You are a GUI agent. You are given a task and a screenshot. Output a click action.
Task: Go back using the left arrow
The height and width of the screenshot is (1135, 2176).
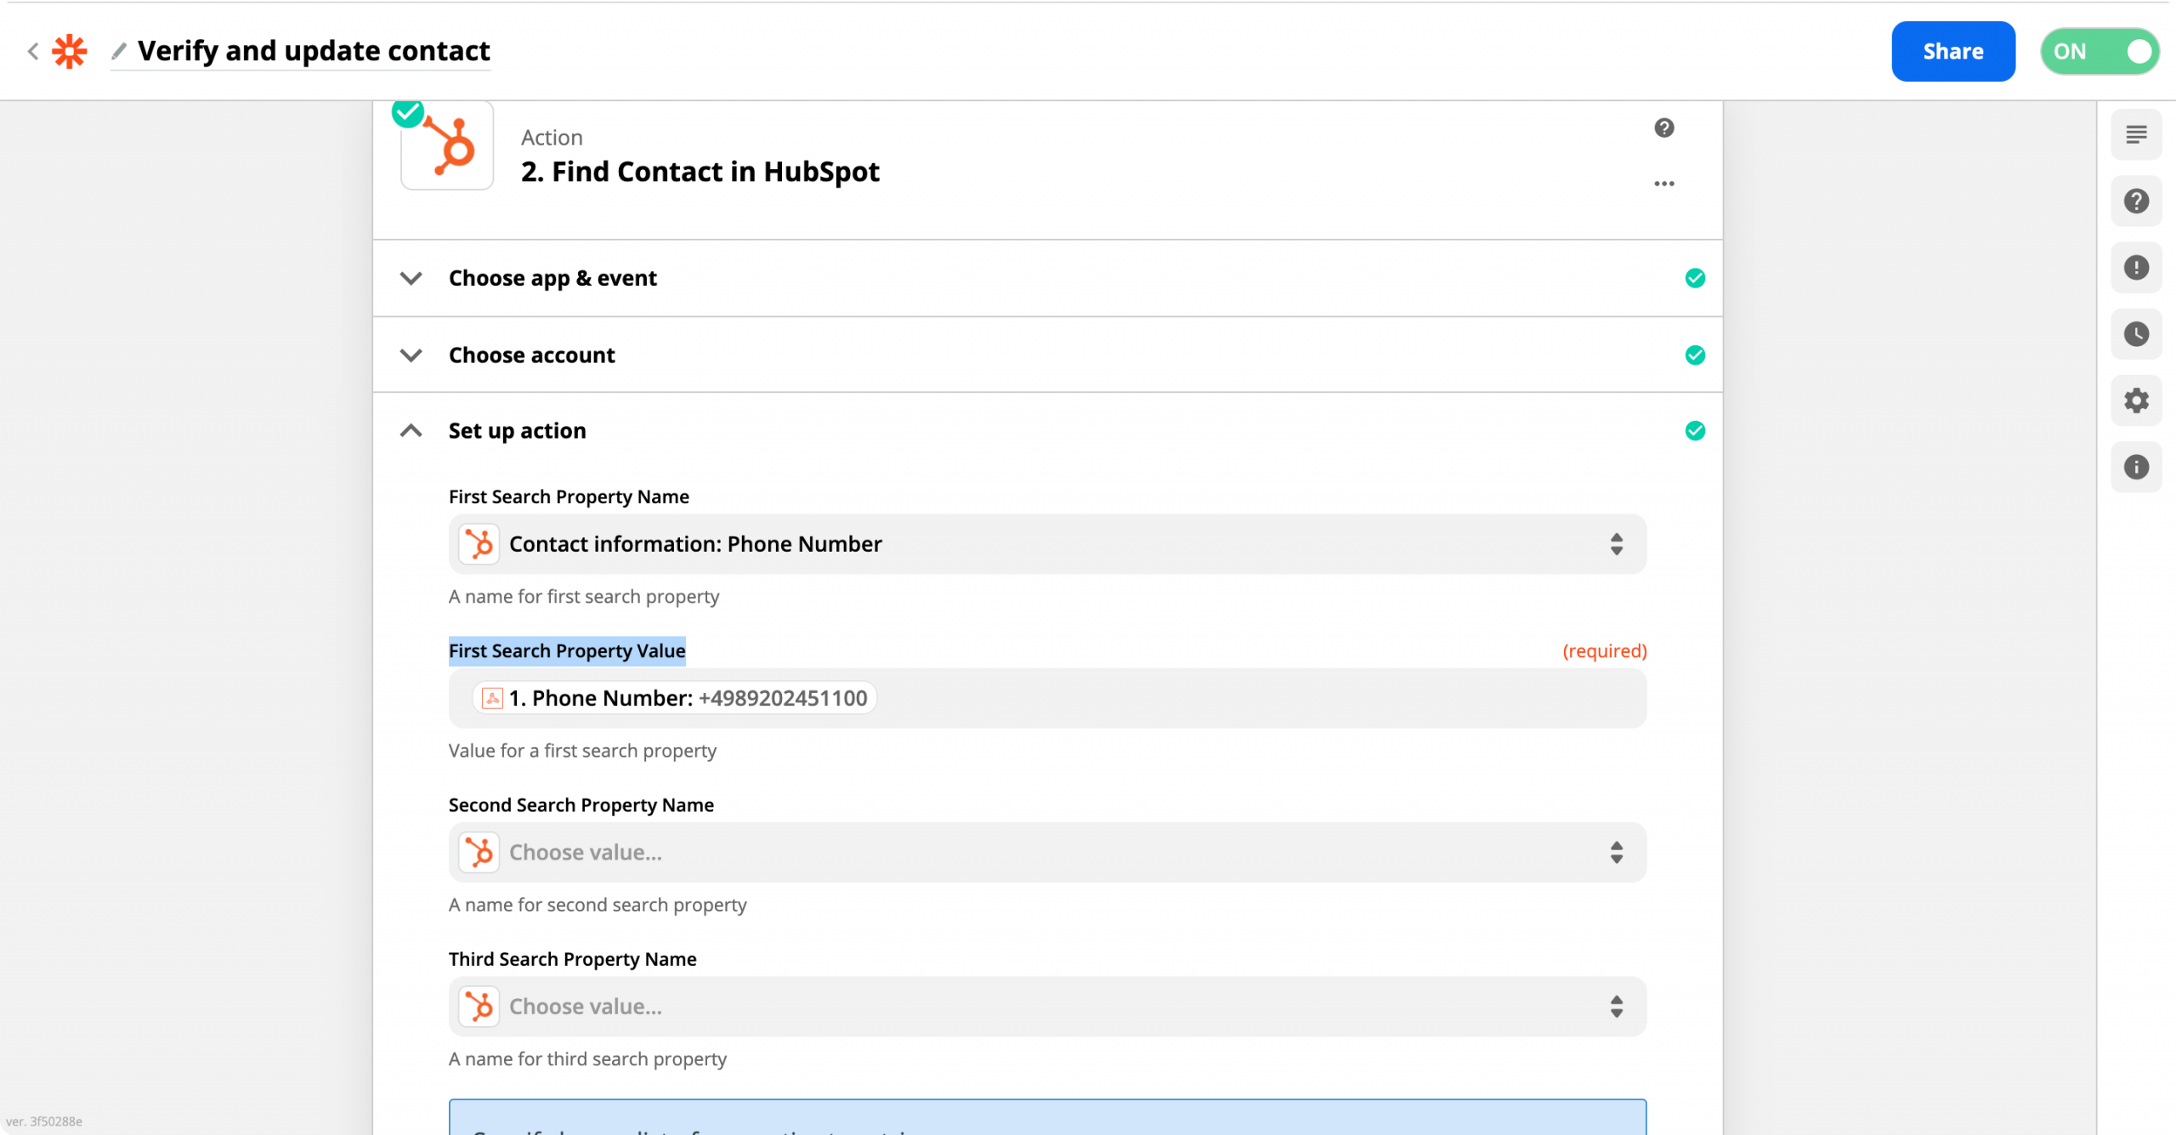point(33,51)
